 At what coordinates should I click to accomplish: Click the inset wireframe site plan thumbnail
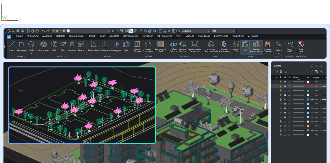point(82,105)
